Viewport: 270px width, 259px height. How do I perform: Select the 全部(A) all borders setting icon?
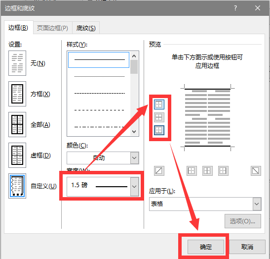(x=17, y=124)
